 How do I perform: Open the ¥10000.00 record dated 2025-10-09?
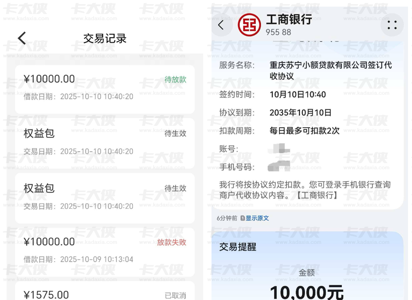tap(105, 250)
